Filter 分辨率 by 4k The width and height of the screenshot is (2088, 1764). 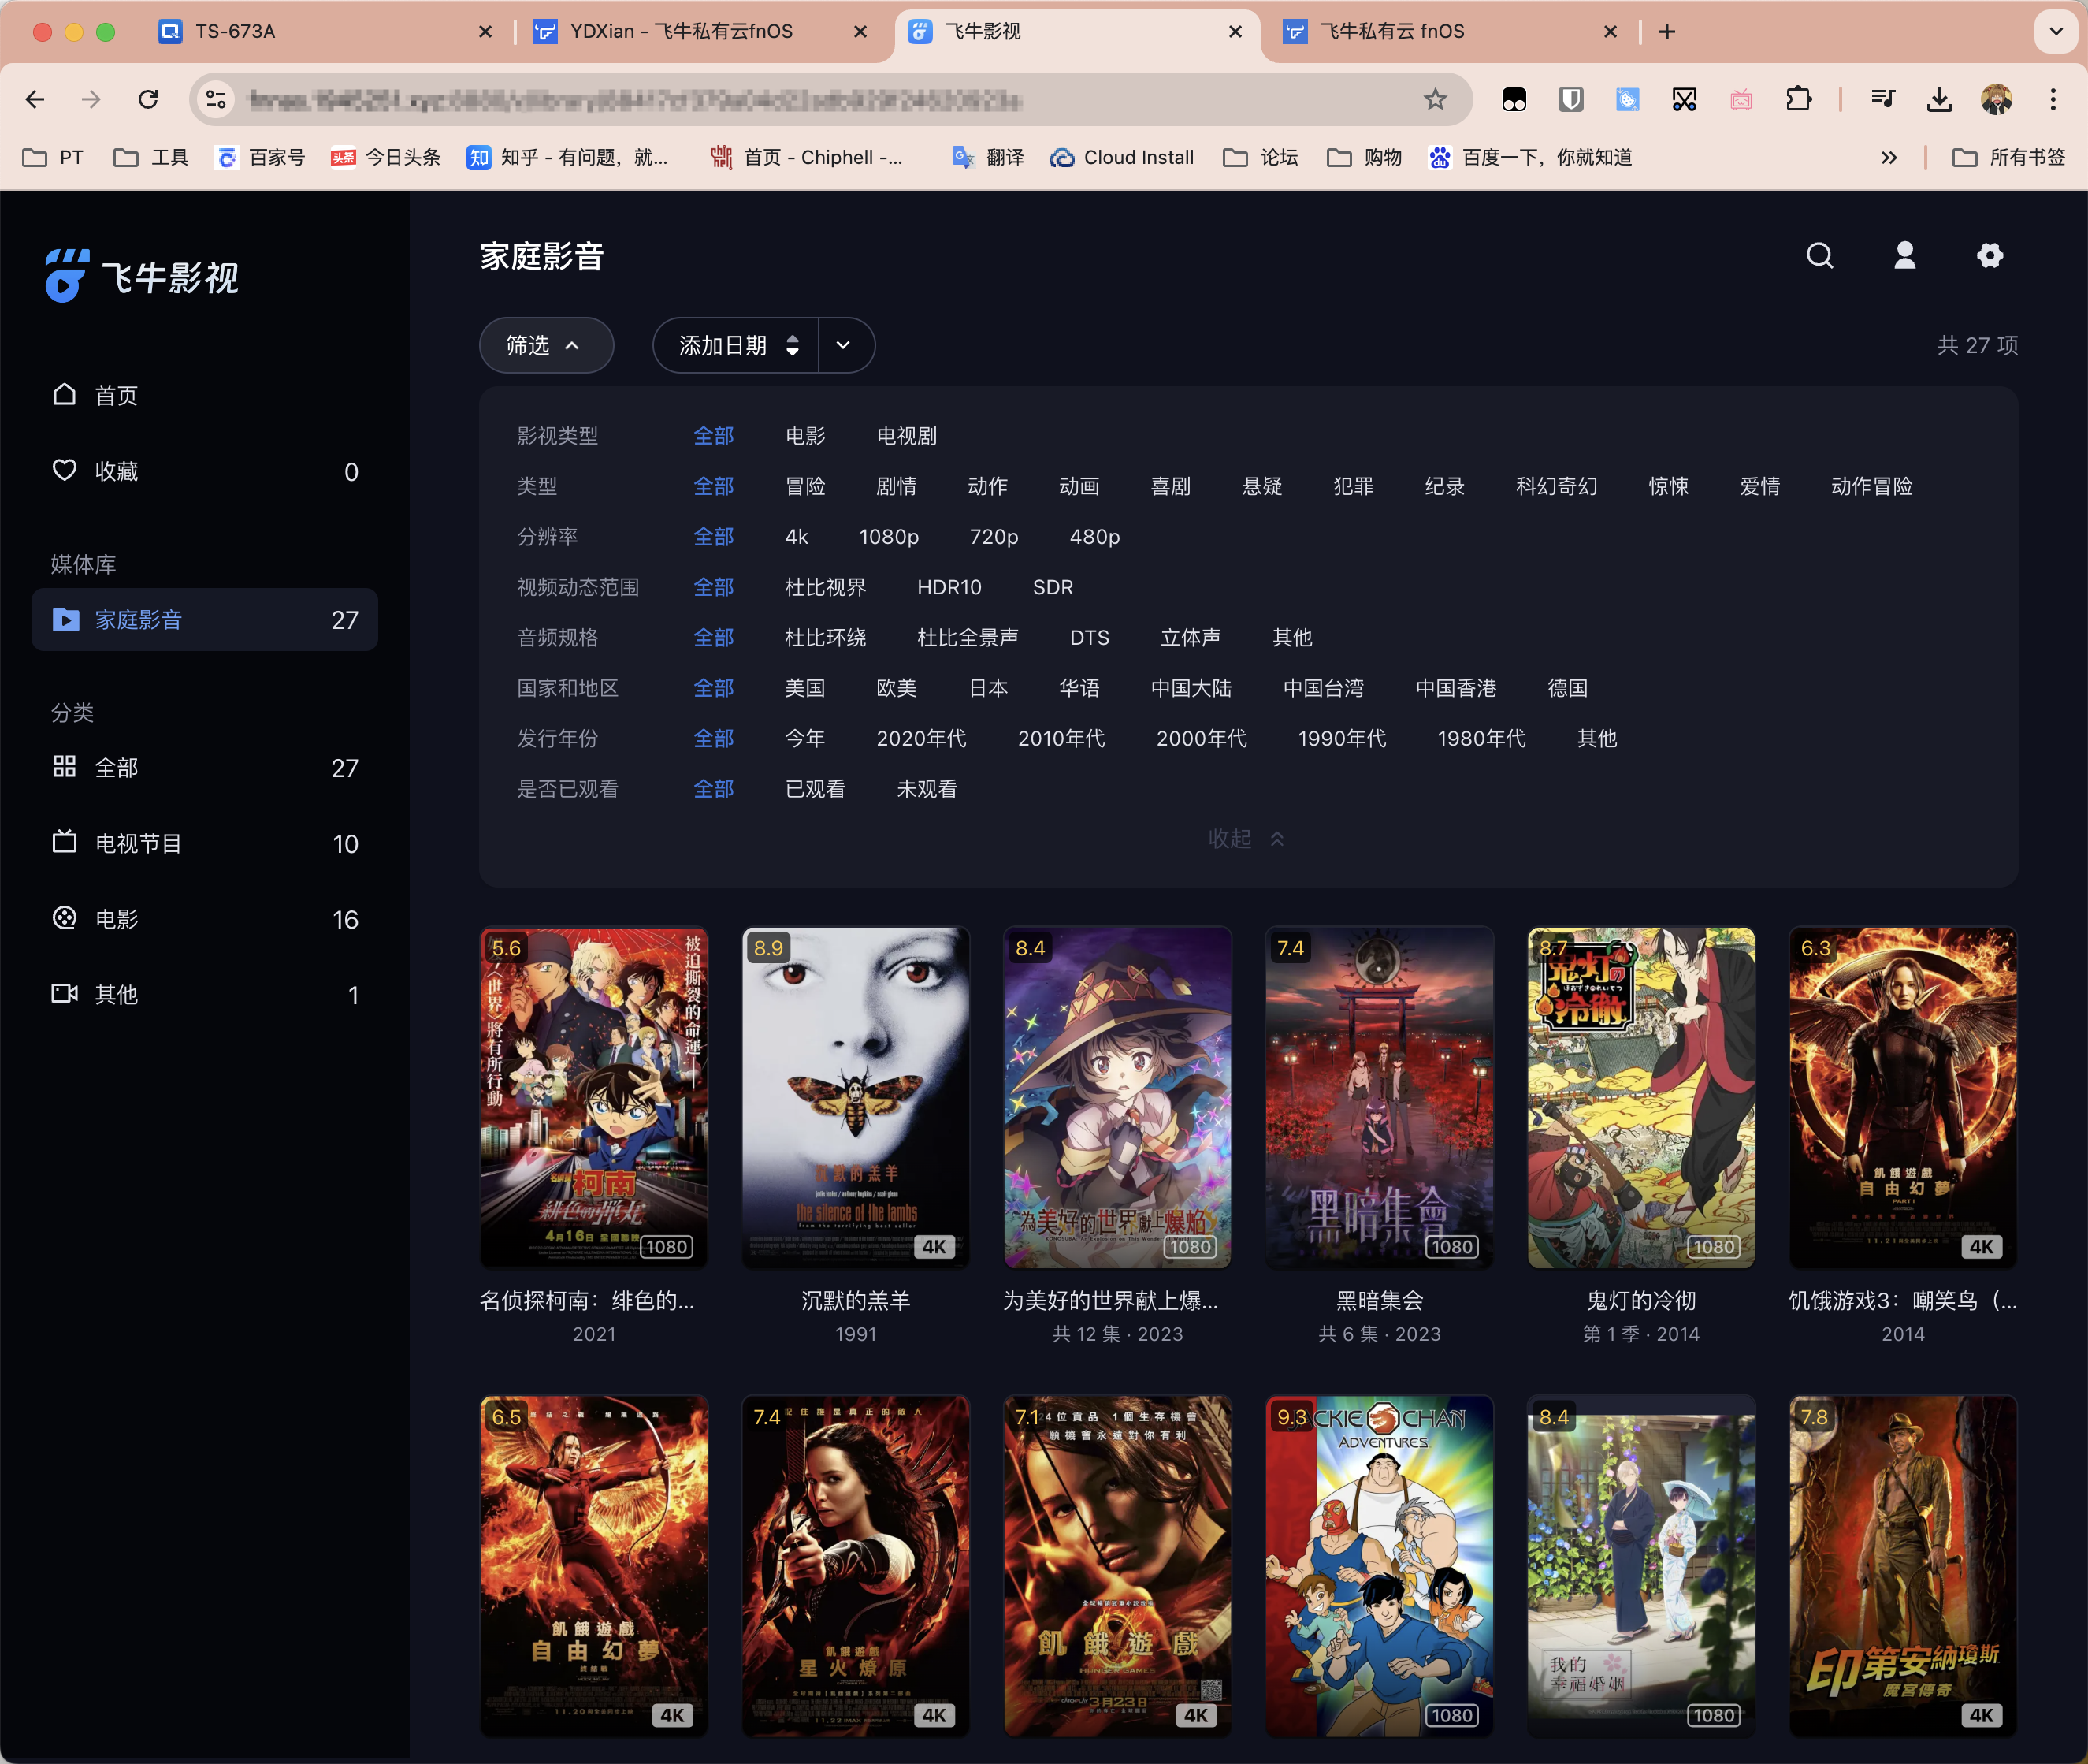[x=797, y=537]
